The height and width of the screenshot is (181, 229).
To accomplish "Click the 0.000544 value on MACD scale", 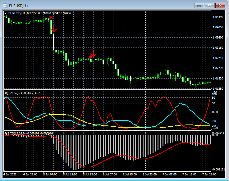I will pyautogui.click(x=218, y=133).
